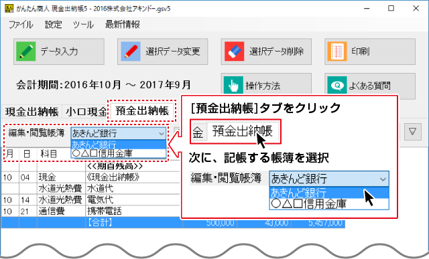Screen dimensions: 429x259
Task: Open the ツール menu
Action: (x=83, y=25)
